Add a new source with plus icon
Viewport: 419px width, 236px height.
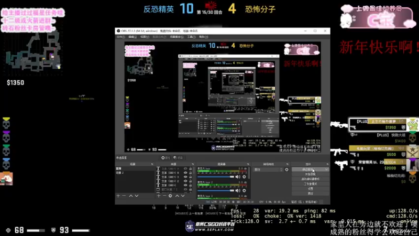[x=159, y=196]
